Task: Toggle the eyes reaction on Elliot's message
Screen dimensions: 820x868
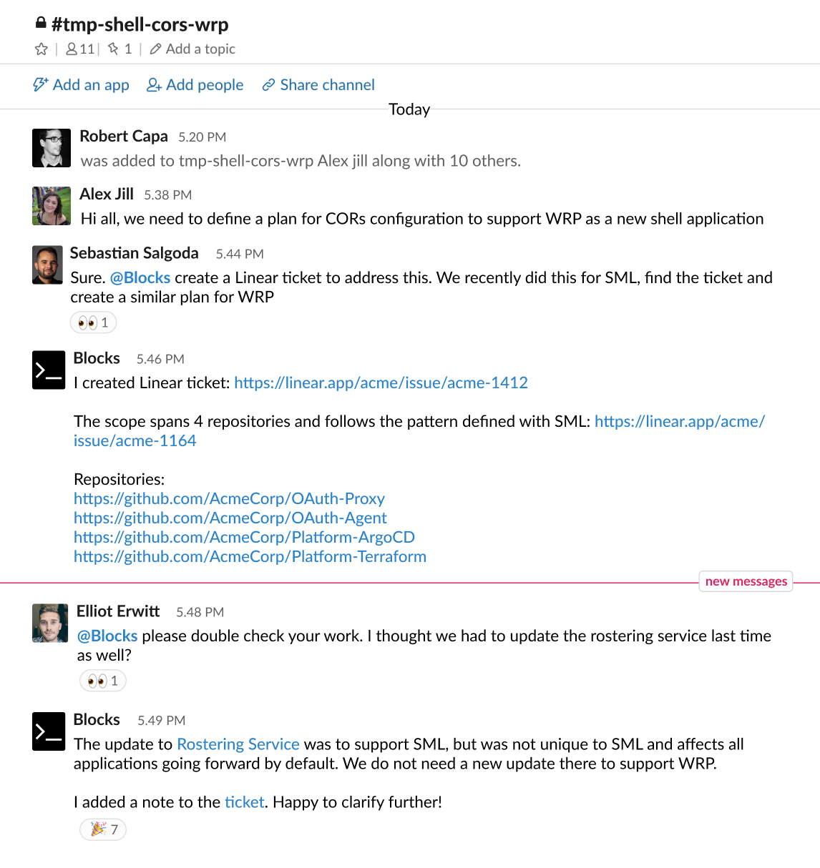Action: click(102, 680)
